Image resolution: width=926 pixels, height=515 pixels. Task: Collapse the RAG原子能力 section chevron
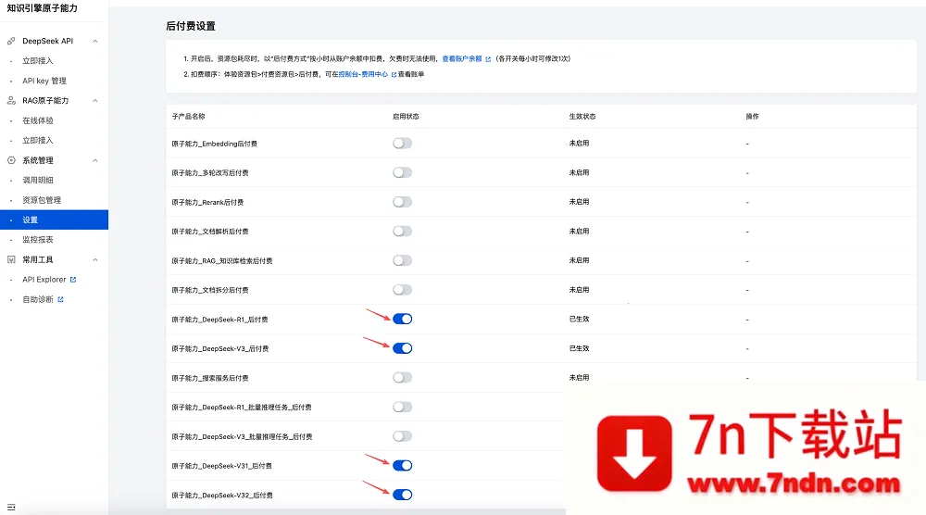coord(95,100)
